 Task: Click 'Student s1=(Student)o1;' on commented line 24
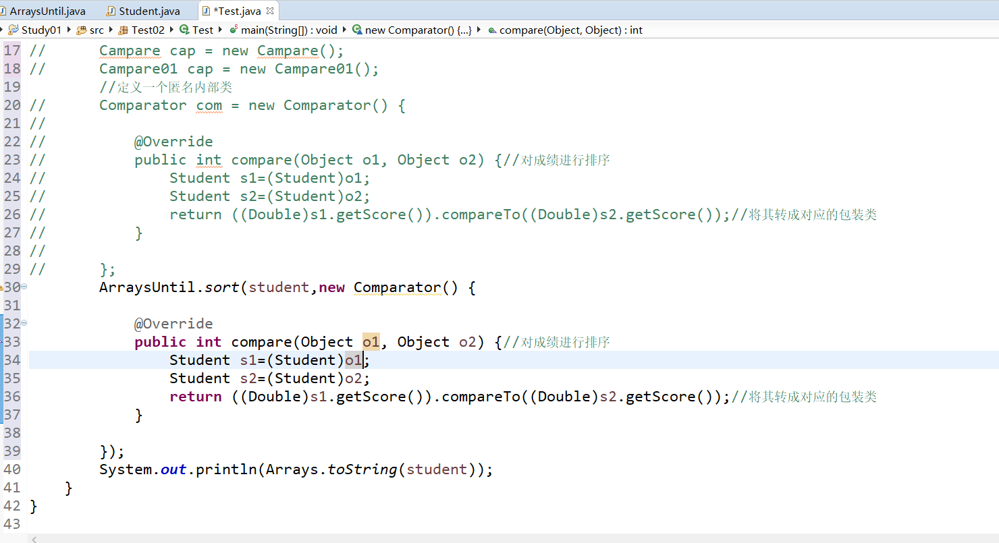click(270, 178)
